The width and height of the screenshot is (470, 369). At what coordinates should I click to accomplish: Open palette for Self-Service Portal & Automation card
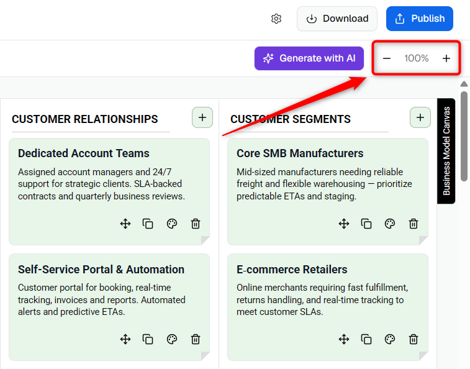(x=172, y=339)
